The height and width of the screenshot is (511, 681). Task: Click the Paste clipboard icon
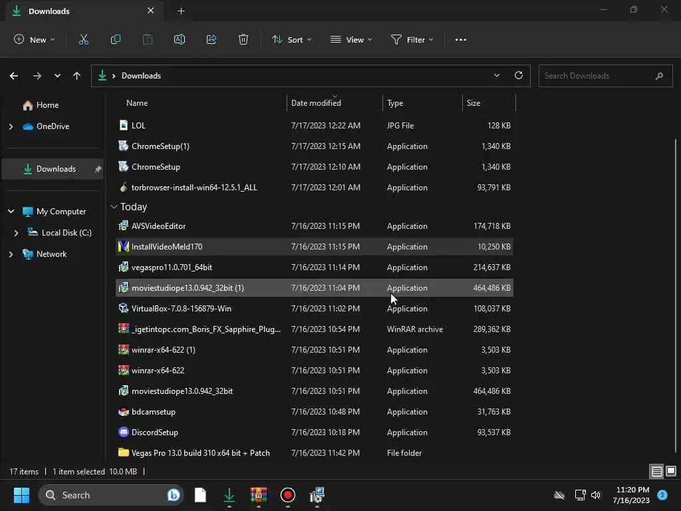point(148,39)
